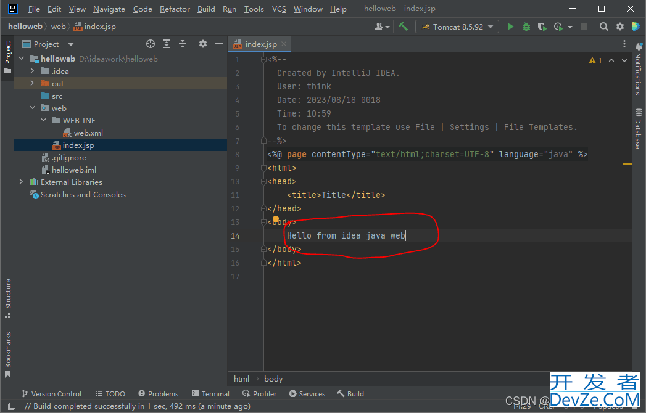Screen dimensions: 646x413
Task: Open the Refactor menu
Action: (175, 9)
